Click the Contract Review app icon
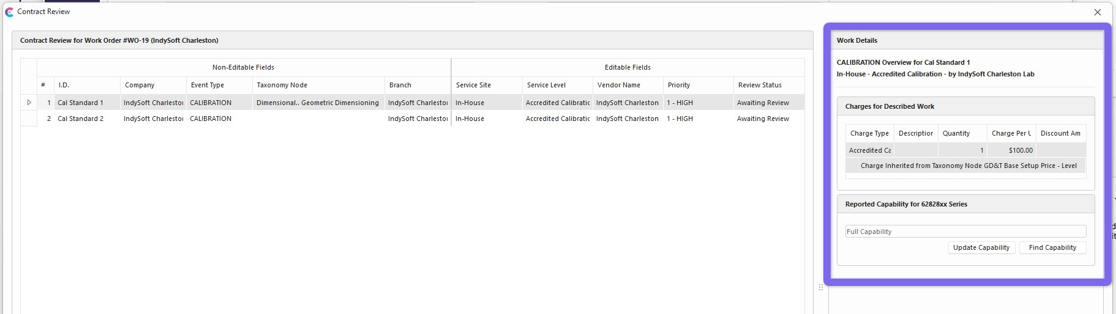The height and width of the screenshot is (314, 1116). click(9, 12)
